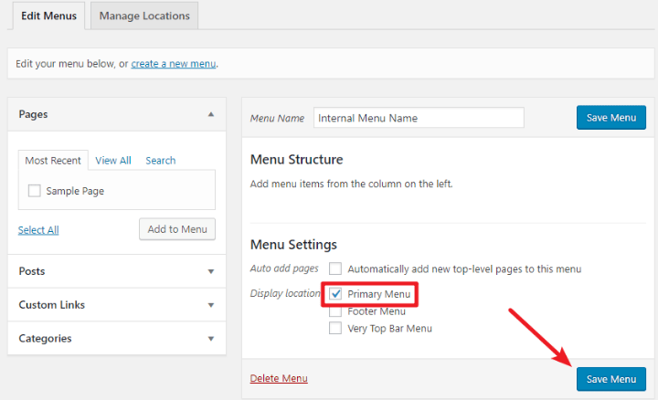
Task: Open the Manage Locations tab
Action: [144, 16]
